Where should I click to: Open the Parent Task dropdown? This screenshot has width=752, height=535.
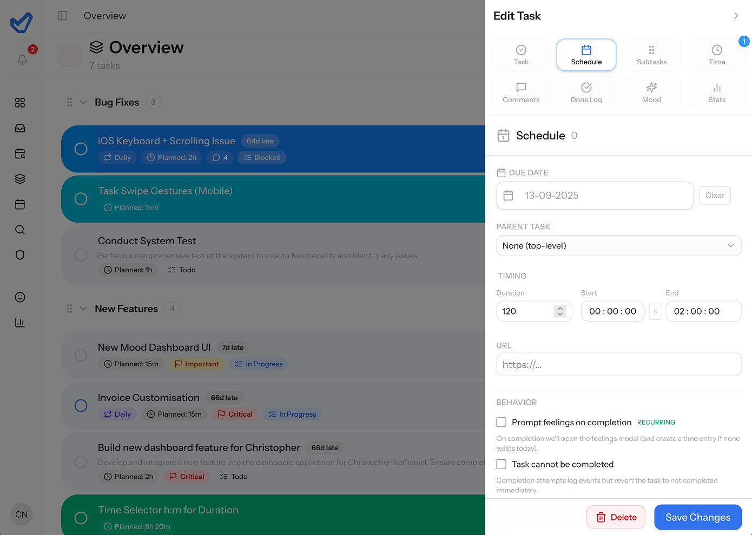click(x=619, y=245)
